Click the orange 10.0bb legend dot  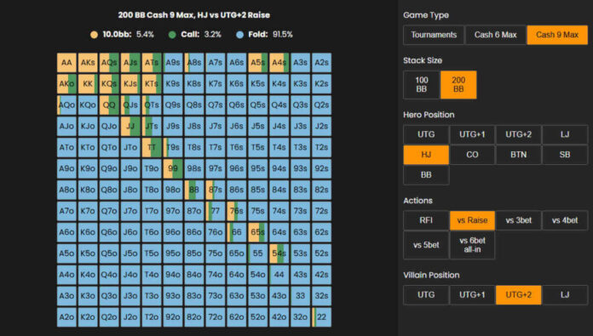pyautogui.click(x=95, y=35)
